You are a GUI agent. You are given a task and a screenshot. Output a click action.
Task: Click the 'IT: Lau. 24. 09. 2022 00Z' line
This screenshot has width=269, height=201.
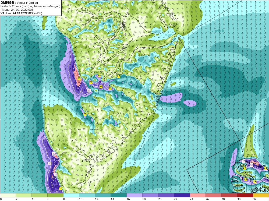(17, 10)
